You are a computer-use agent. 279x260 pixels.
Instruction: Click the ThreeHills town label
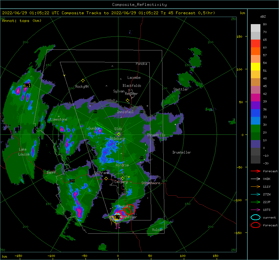(x=156, y=135)
